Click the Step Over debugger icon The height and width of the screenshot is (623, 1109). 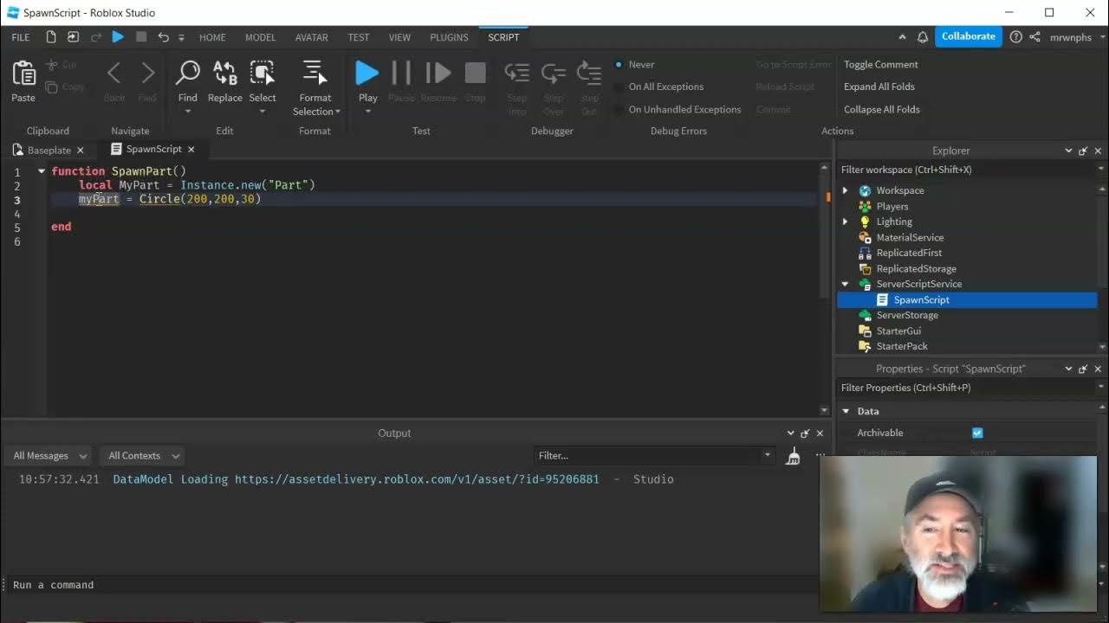coord(554,74)
